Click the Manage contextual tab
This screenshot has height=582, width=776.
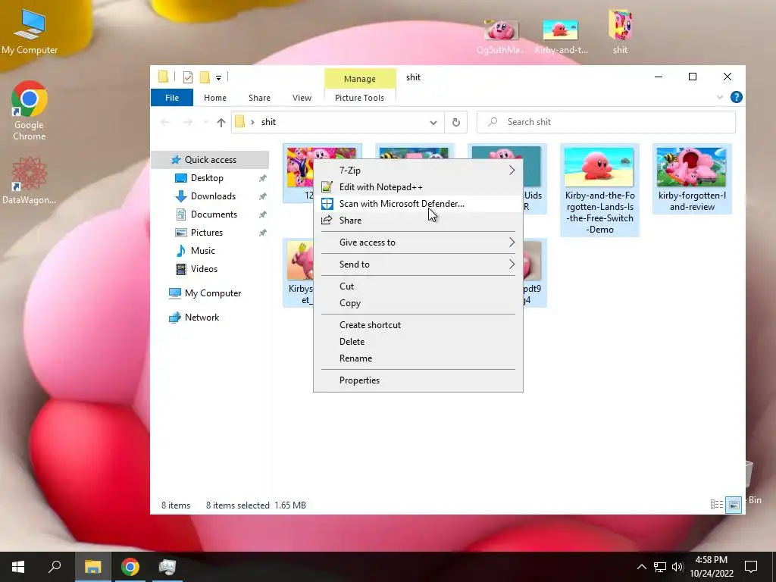pyautogui.click(x=360, y=79)
